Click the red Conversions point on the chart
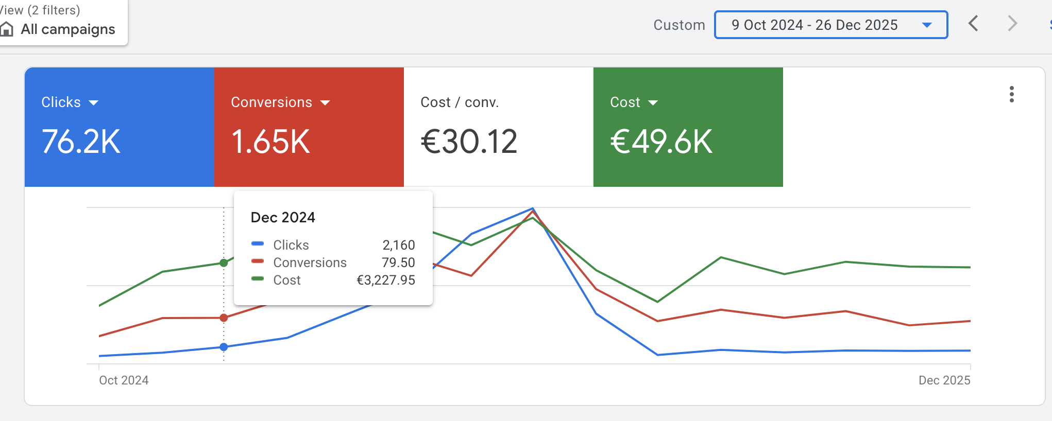 tap(224, 318)
